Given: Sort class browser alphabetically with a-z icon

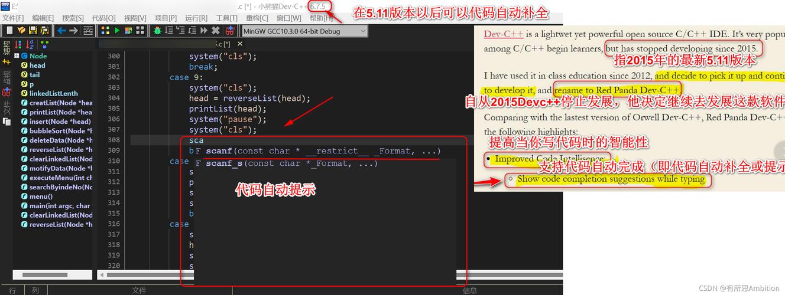Looking at the screenshot, I should click(x=30, y=45).
